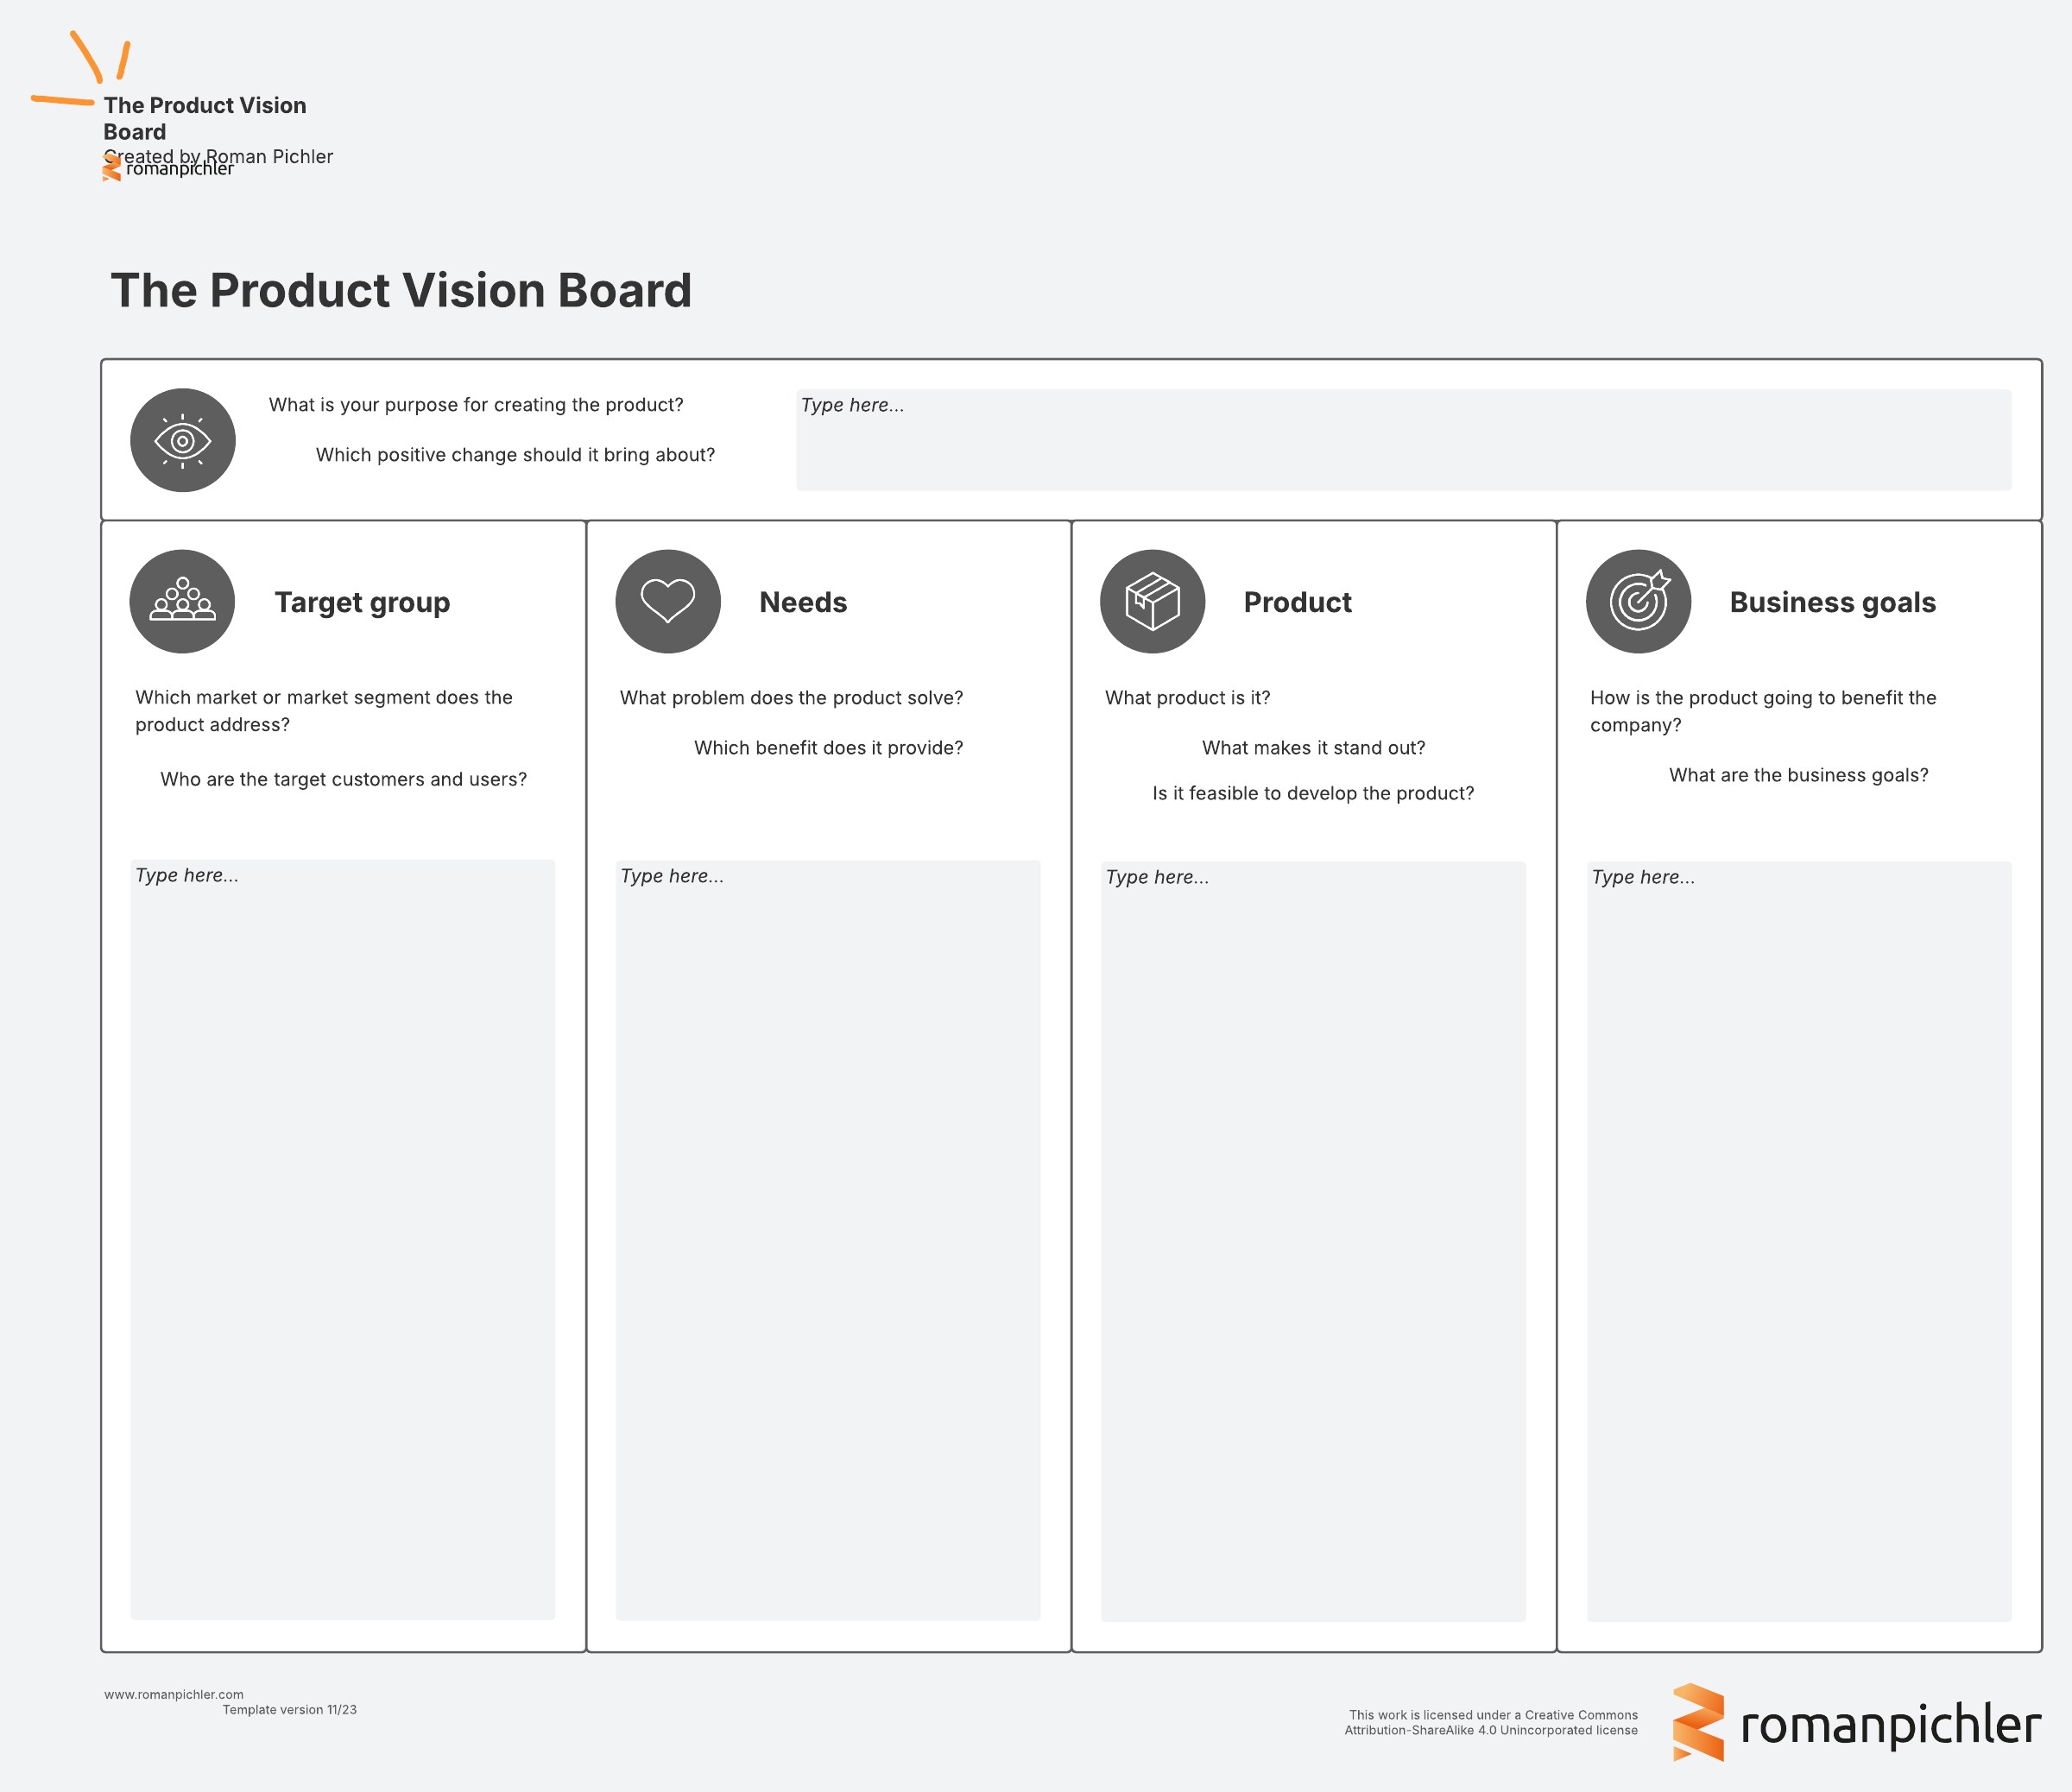Click the Target group text input area

[x=342, y=1239]
